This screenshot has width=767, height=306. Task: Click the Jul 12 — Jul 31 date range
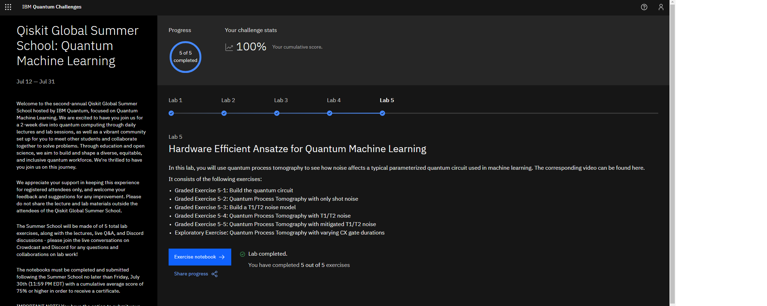pyautogui.click(x=36, y=82)
